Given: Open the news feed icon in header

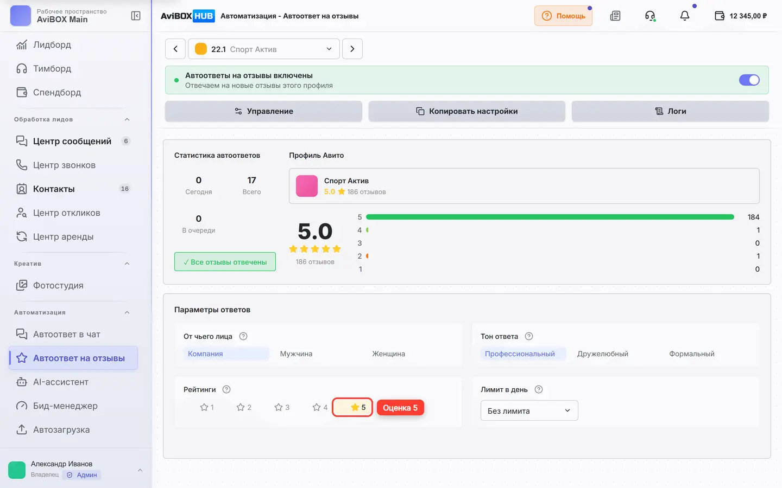Looking at the screenshot, I should pos(615,16).
